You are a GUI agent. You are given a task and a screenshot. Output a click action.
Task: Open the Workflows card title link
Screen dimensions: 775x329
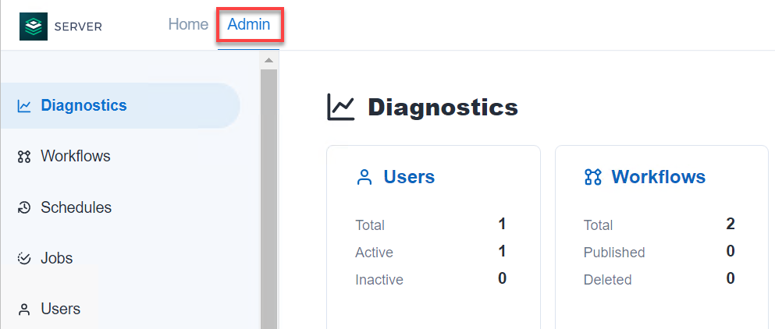658,177
